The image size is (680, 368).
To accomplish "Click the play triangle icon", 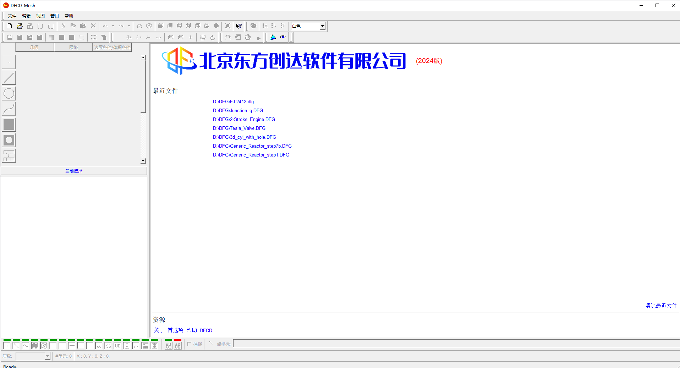I will tap(259, 38).
